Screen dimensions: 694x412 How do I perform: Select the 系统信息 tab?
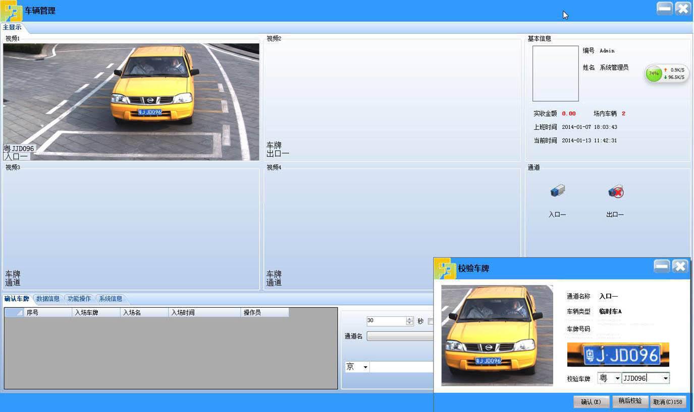click(x=111, y=299)
